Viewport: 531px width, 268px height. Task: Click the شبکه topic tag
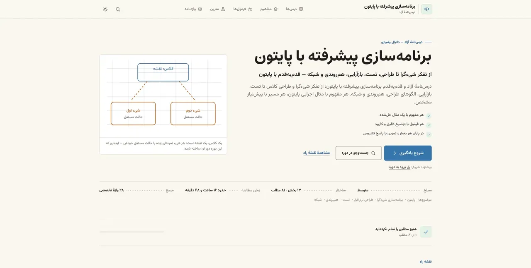point(318,200)
